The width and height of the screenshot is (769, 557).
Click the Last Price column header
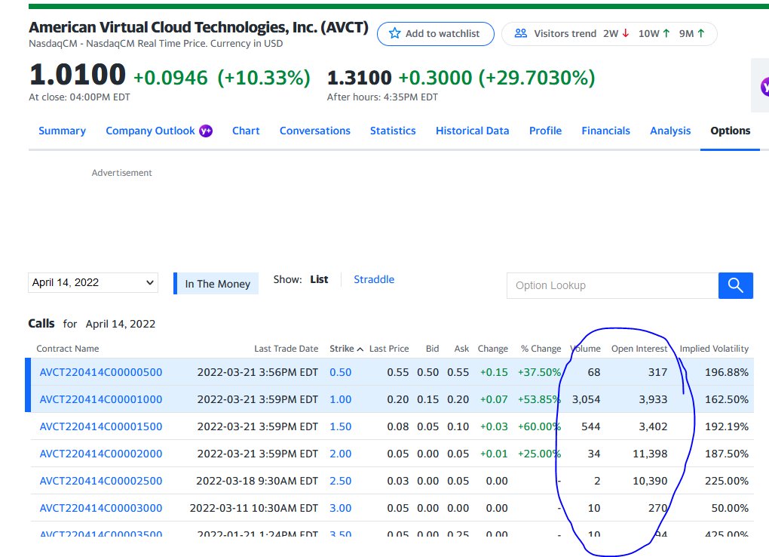(x=389, y=349)
